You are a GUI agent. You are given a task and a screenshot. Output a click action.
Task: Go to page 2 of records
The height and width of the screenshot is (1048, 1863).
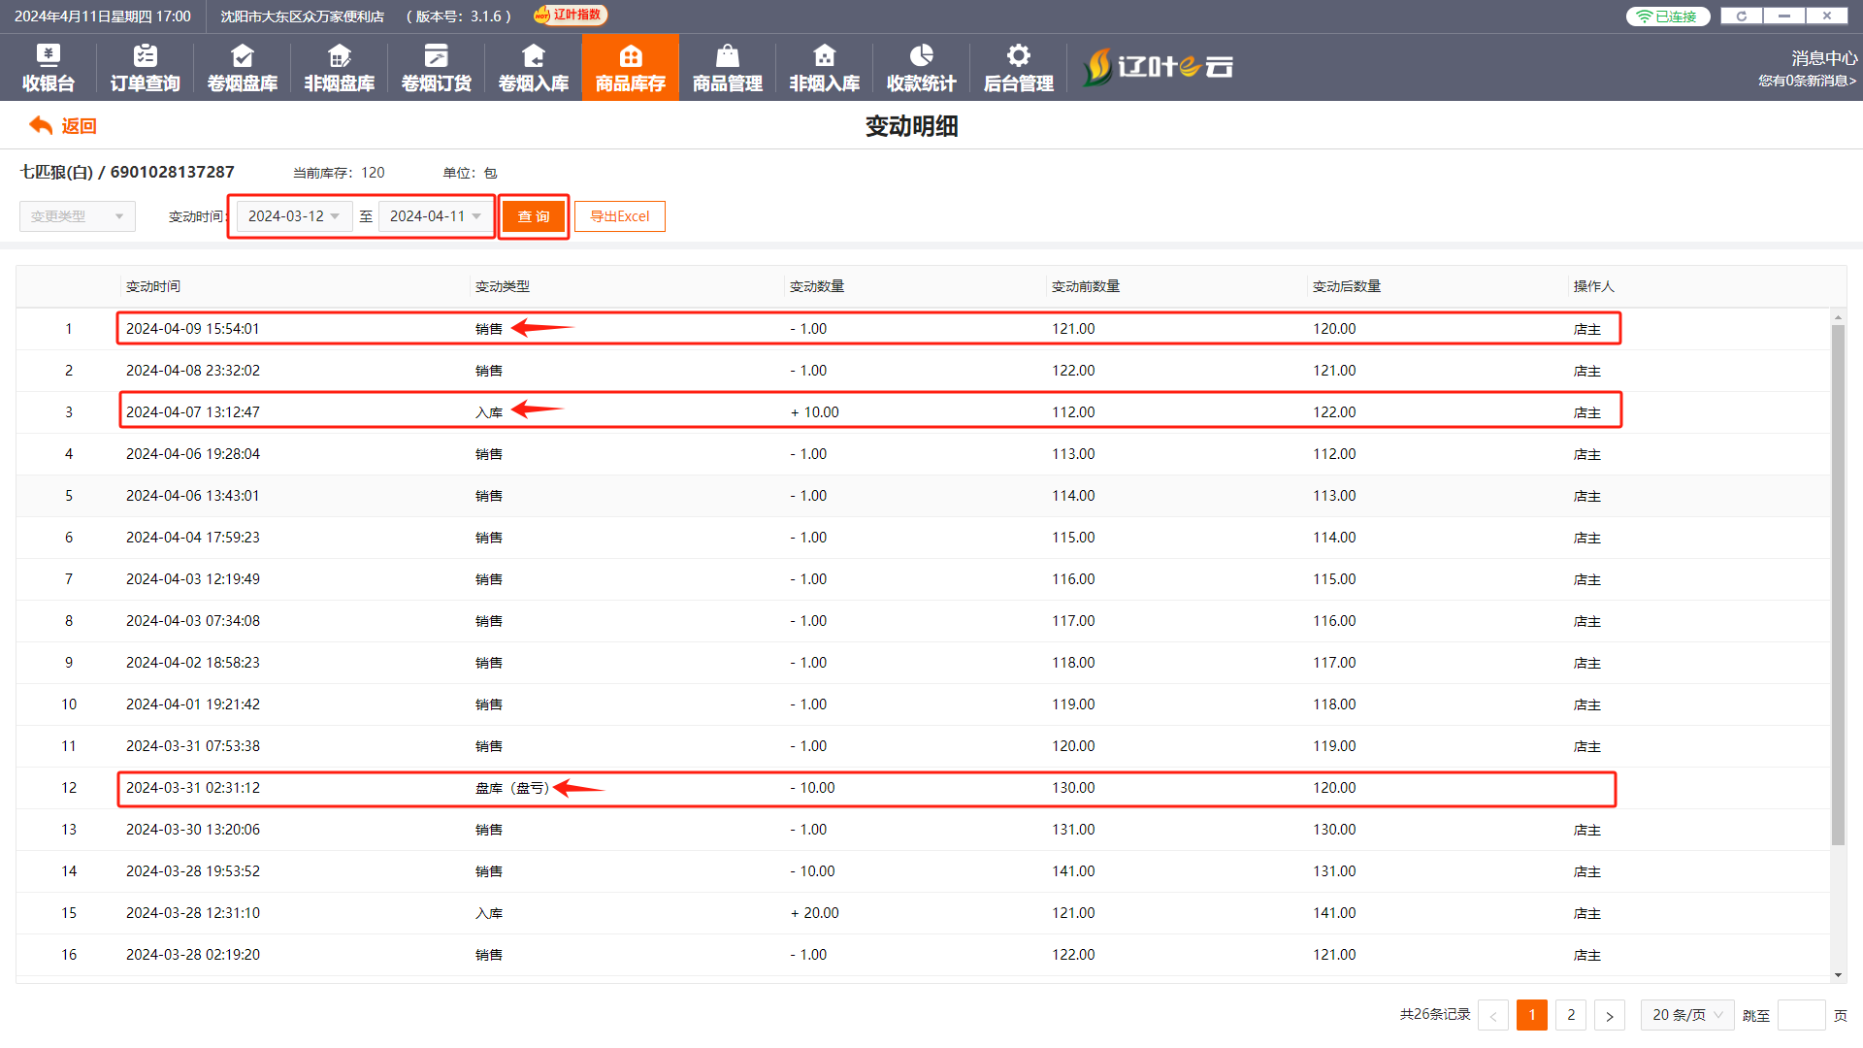point(1571,1015)
